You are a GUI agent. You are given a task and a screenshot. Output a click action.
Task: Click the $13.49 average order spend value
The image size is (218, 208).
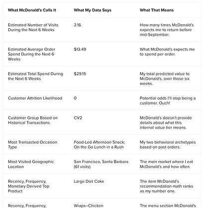click(x=80, y=49)
